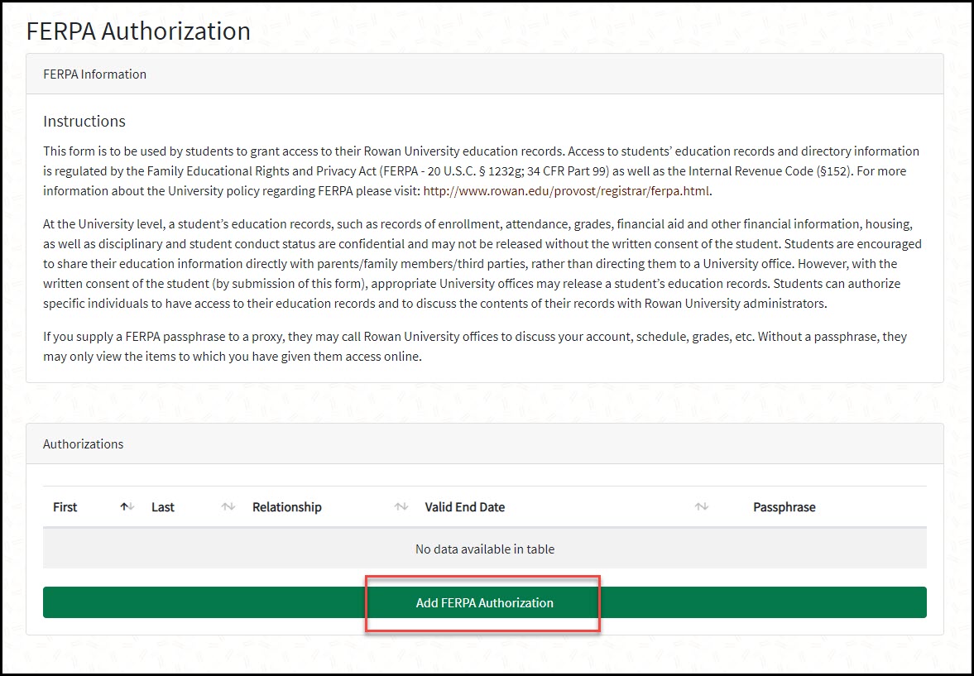Click the sort arrows icon beside Relationship
This screenshot has height=676, width=974.
point(401,507)
